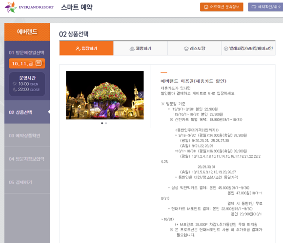Screen dimensions: 283x243
Task: Click the parking P icon in 발레파킹 tab
Action: (226, 49)
